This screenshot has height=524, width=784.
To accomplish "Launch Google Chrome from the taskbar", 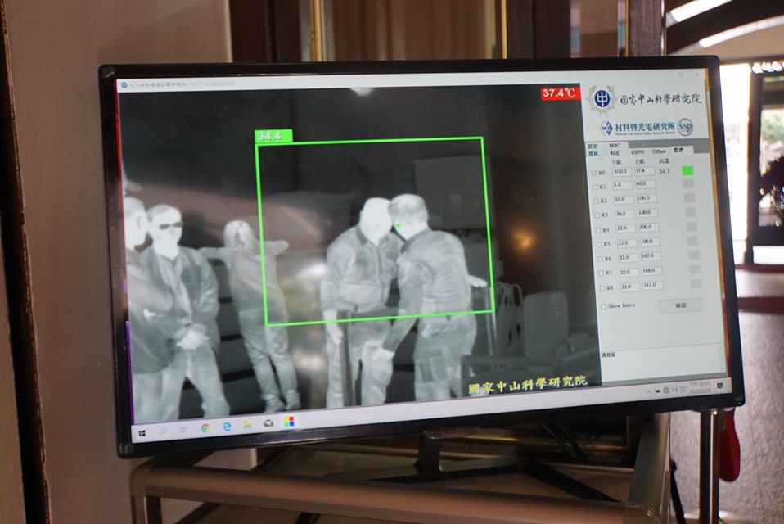I will coord(205,427).
